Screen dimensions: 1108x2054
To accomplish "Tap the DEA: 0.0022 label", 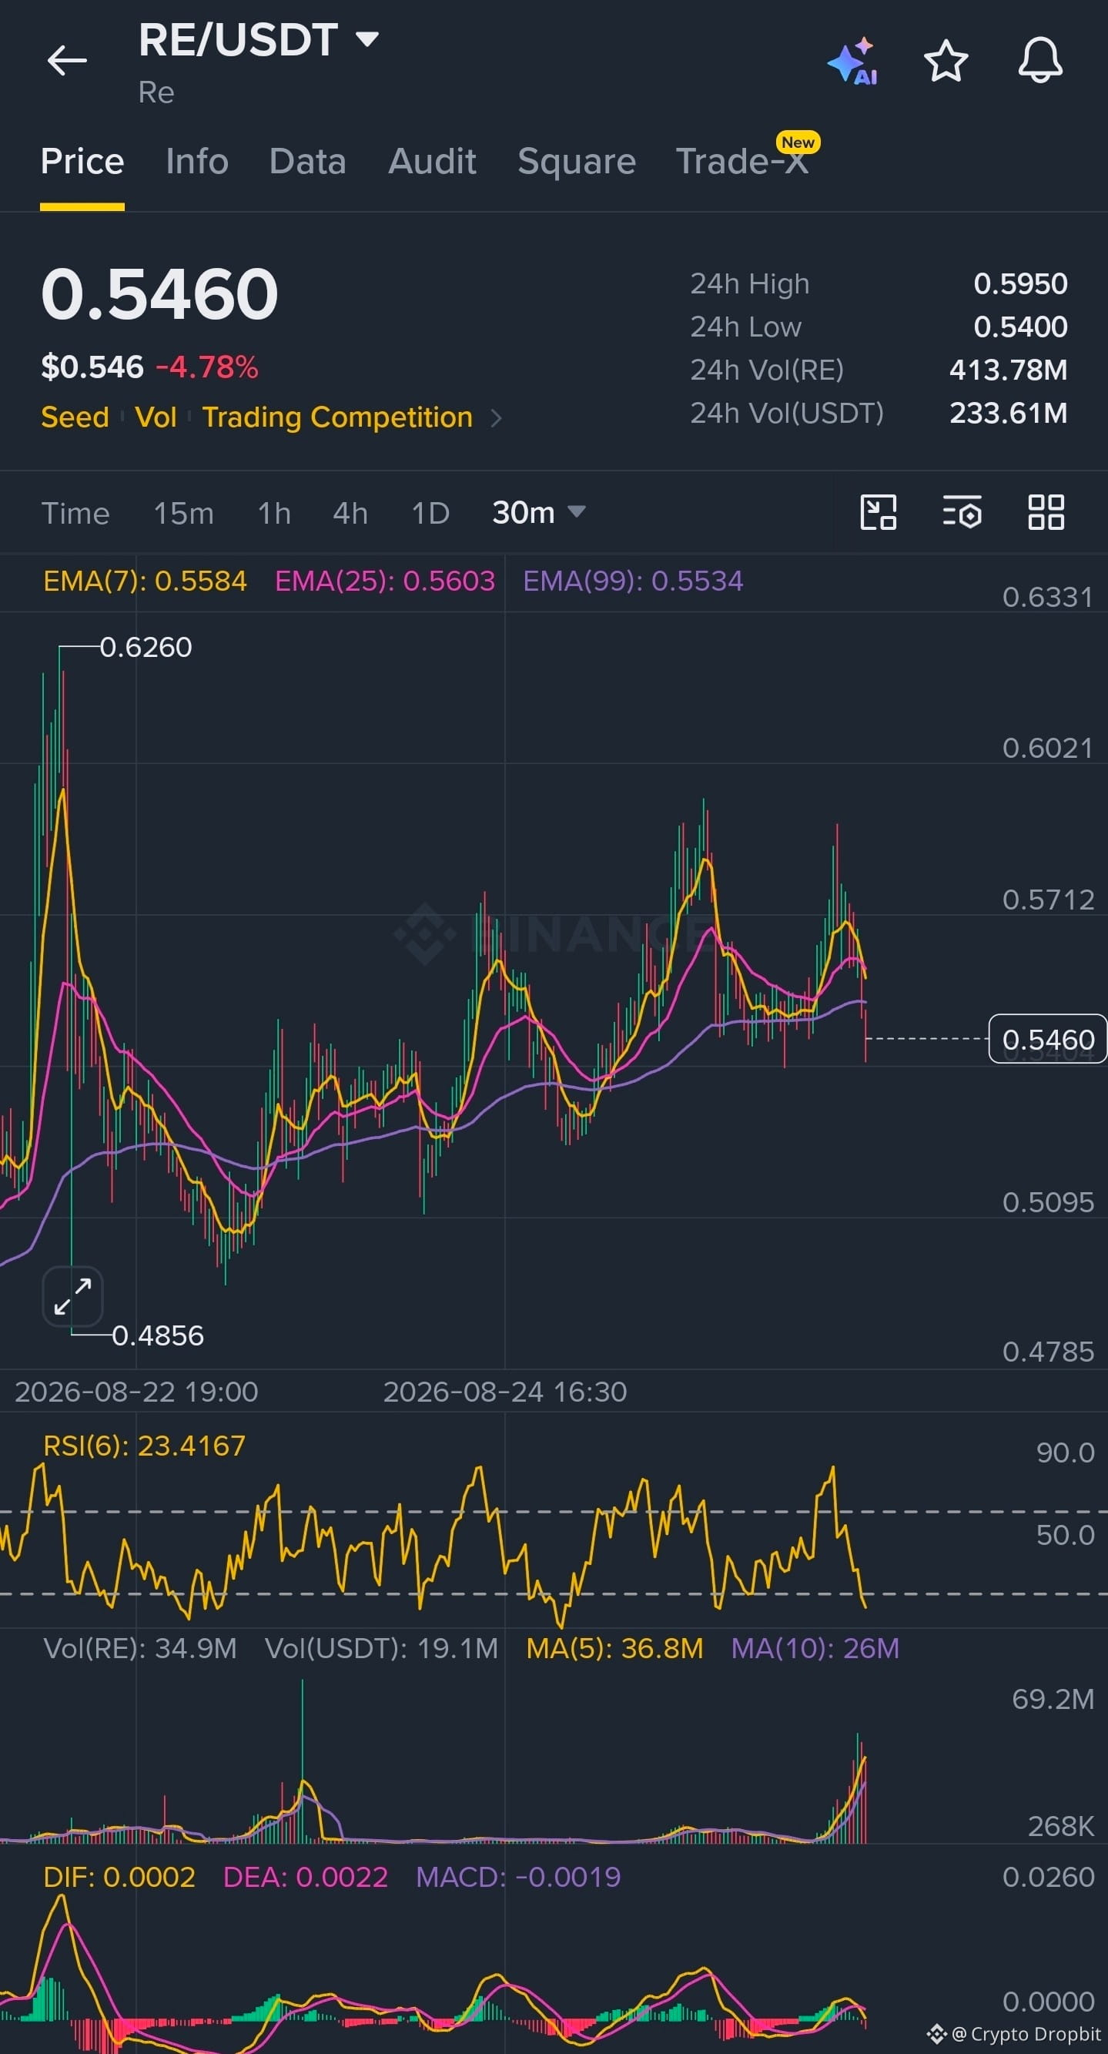I will (306, 1877).
